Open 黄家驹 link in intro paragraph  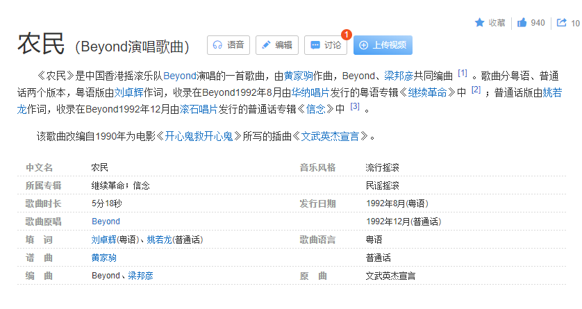click(x=299, y=76)
